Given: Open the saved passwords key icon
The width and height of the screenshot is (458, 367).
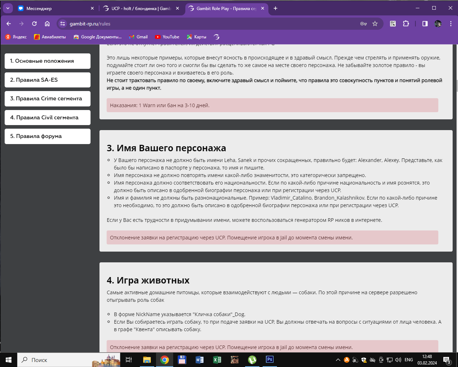Looking at the screenshot, I should point(364,24).
